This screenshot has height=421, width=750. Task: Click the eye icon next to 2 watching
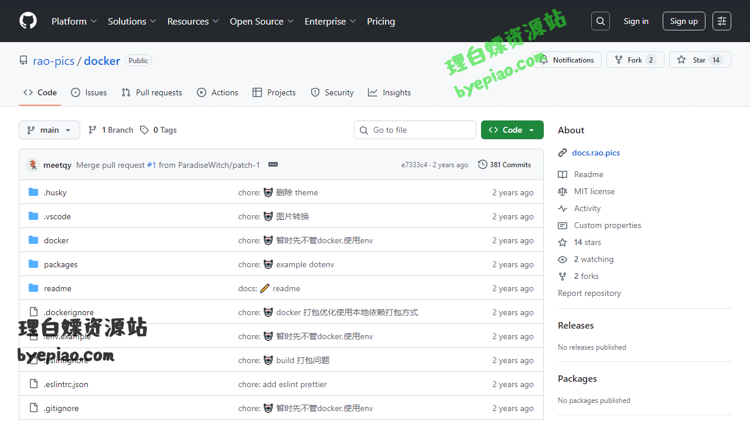[562, 259]
